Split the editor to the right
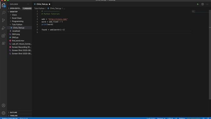 pyautogui.click(x=202, y=4)
